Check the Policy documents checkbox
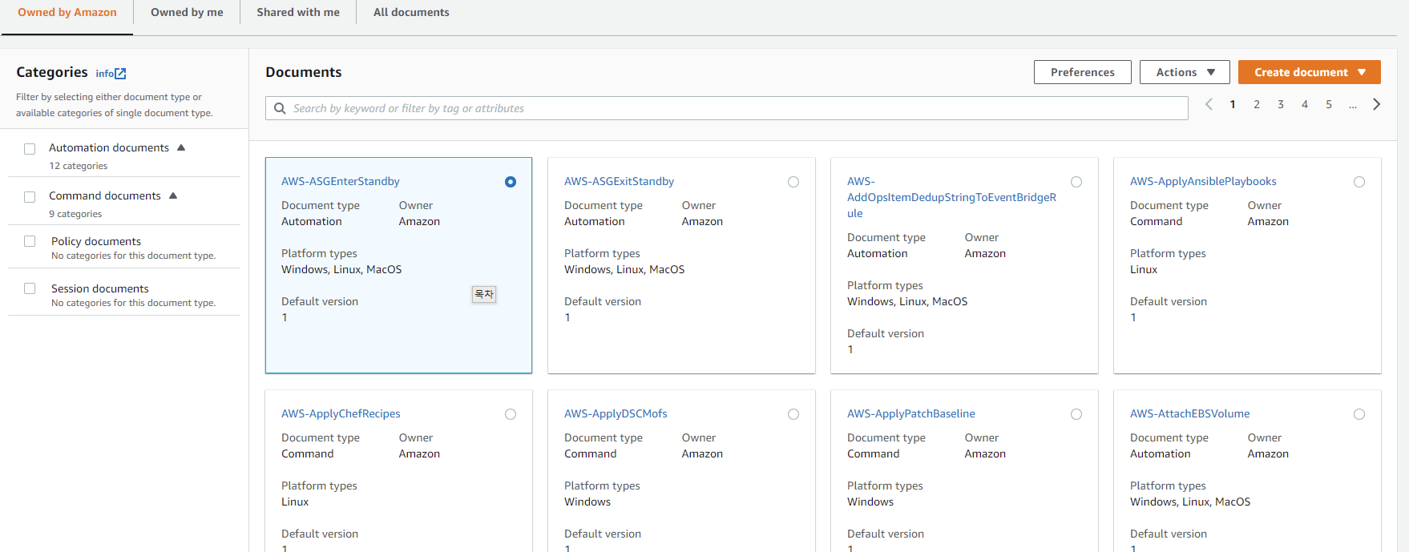1409x552 pixels. (30, 241)
